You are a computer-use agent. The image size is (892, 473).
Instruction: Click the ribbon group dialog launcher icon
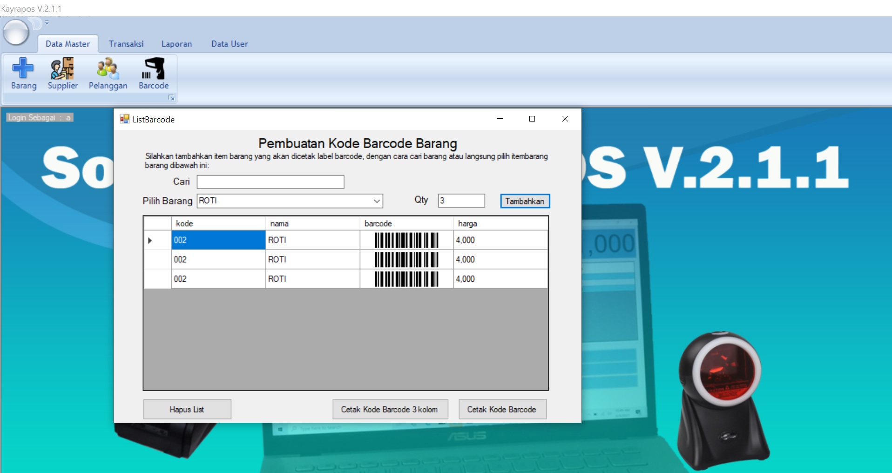point(171,98)
